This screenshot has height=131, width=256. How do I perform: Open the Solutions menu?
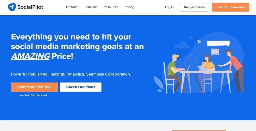click(91, 7)
